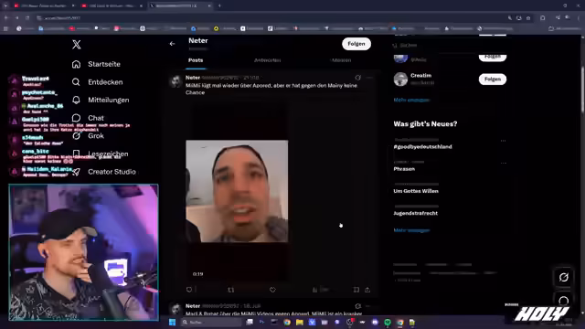Screen dimensions: 585x329
Task: Follow Neter with the Folgen button
Action: (x=356, y=44)
